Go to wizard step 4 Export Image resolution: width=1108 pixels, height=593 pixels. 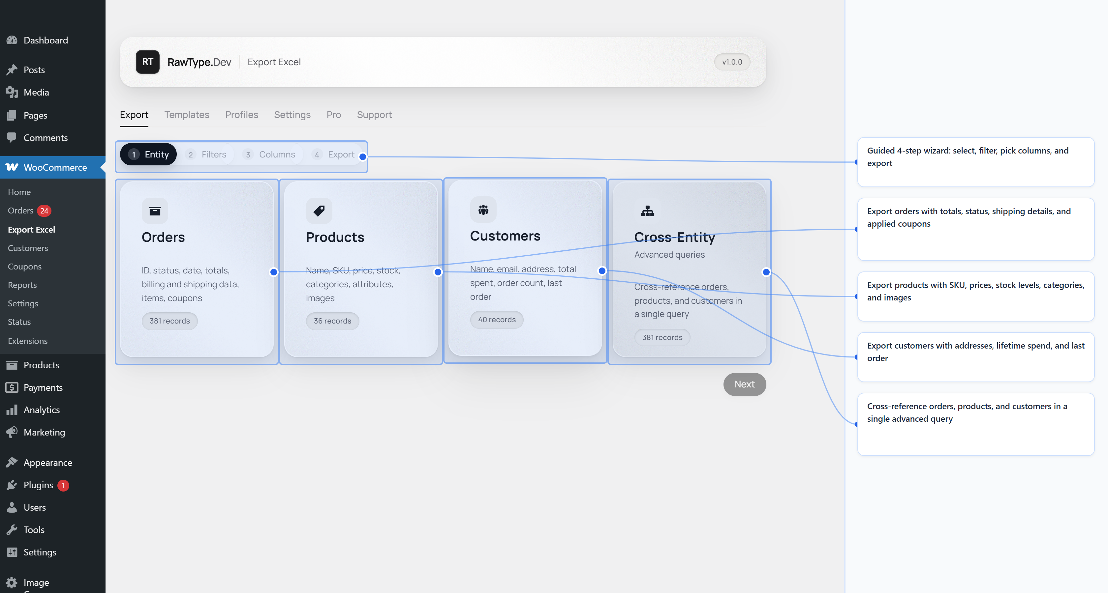click(334, 154)
